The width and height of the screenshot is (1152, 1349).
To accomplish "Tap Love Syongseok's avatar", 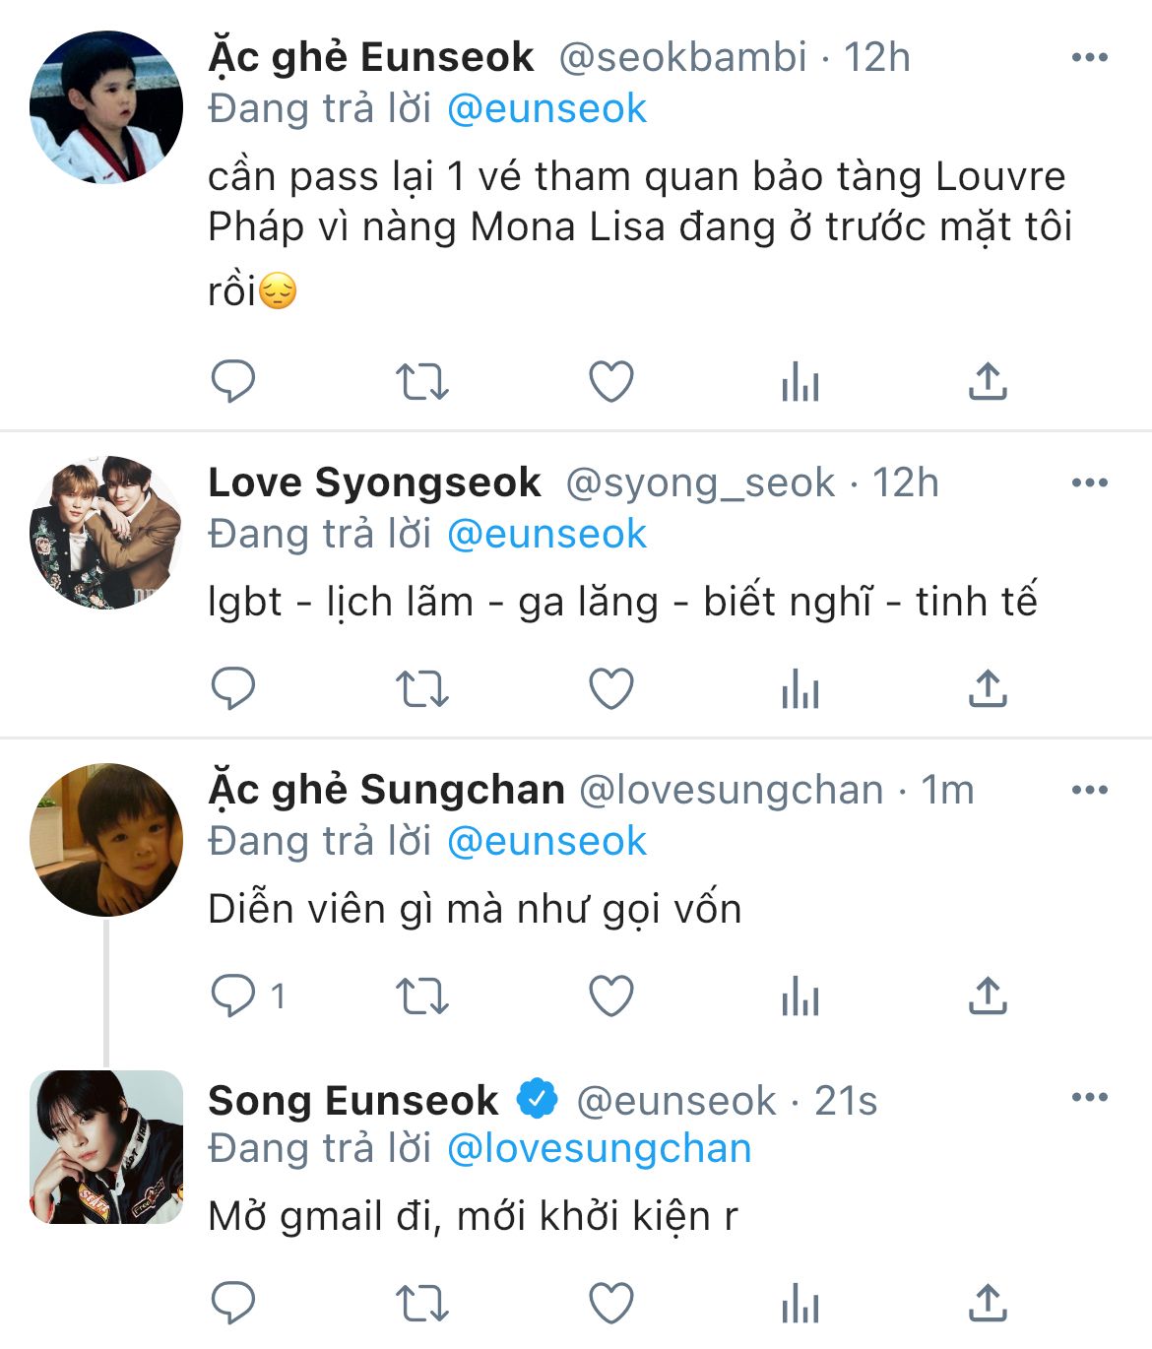I will 106,533.
